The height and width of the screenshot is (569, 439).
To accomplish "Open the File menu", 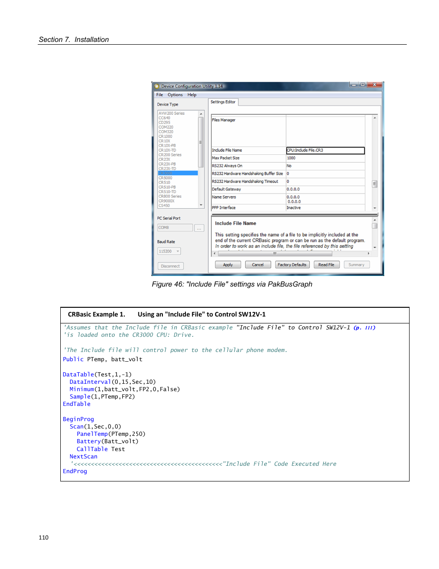I will coord(160,95).
